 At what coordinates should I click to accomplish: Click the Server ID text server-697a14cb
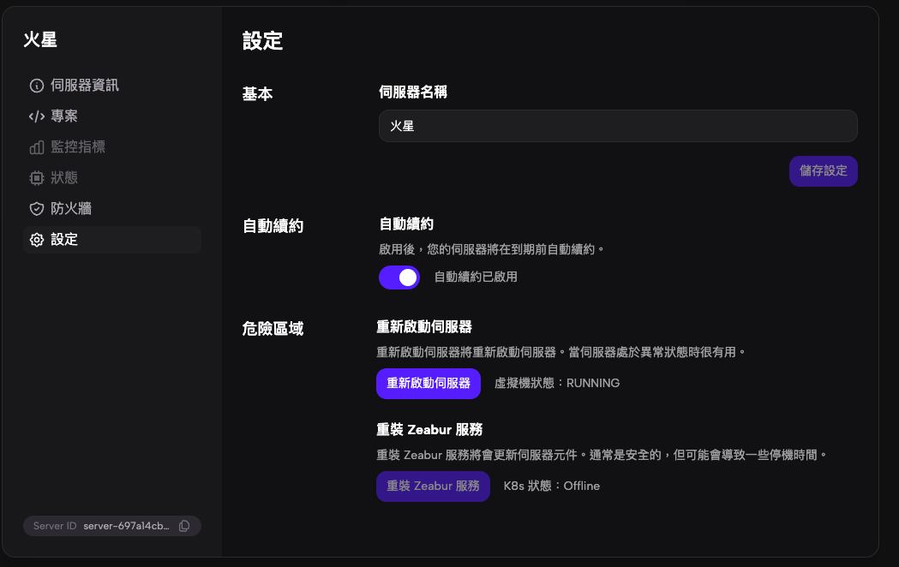pyautogui.click(x=126, y=526)
